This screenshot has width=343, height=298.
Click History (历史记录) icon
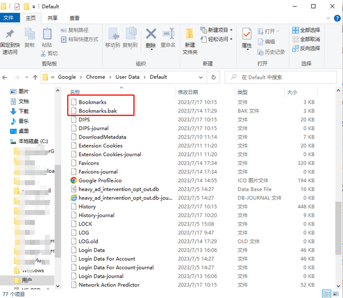click(x=260, y=52)
